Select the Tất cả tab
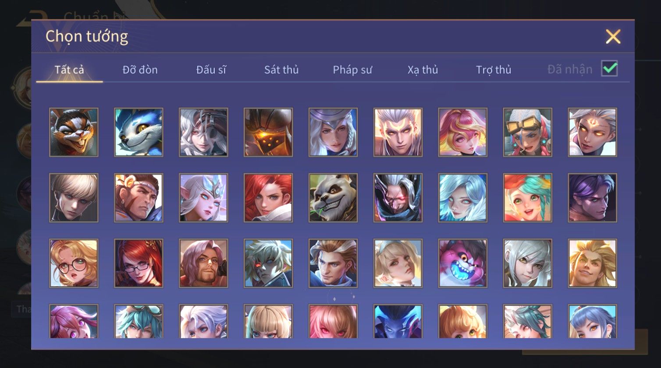 [x=69, y=70]
